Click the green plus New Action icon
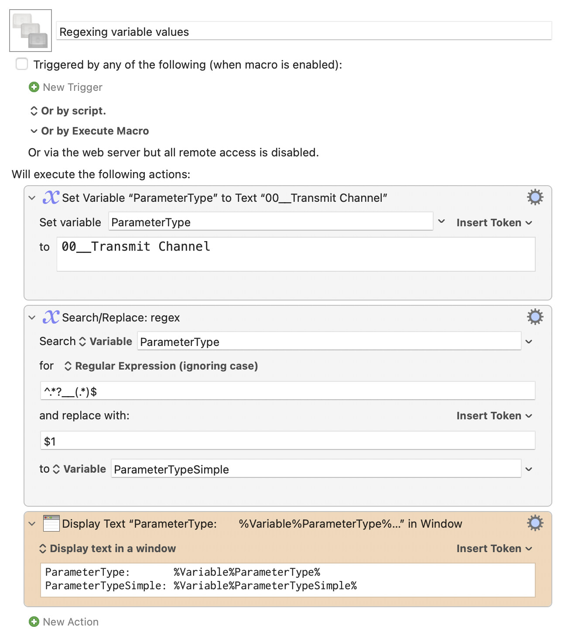Screen dimensions: 561x636 pyautogui.click(x=34, y=622)
